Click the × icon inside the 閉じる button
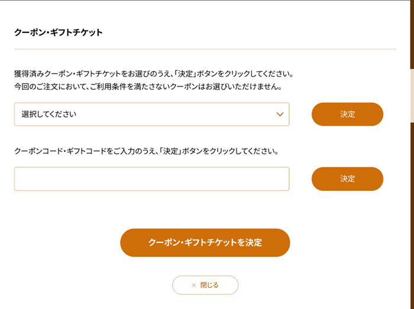The height and width of the screenshot is (309, 414). tap(194, 285)
